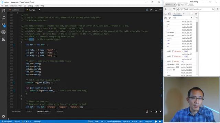Click the feedback smiley in status bar

coord(156,122)
